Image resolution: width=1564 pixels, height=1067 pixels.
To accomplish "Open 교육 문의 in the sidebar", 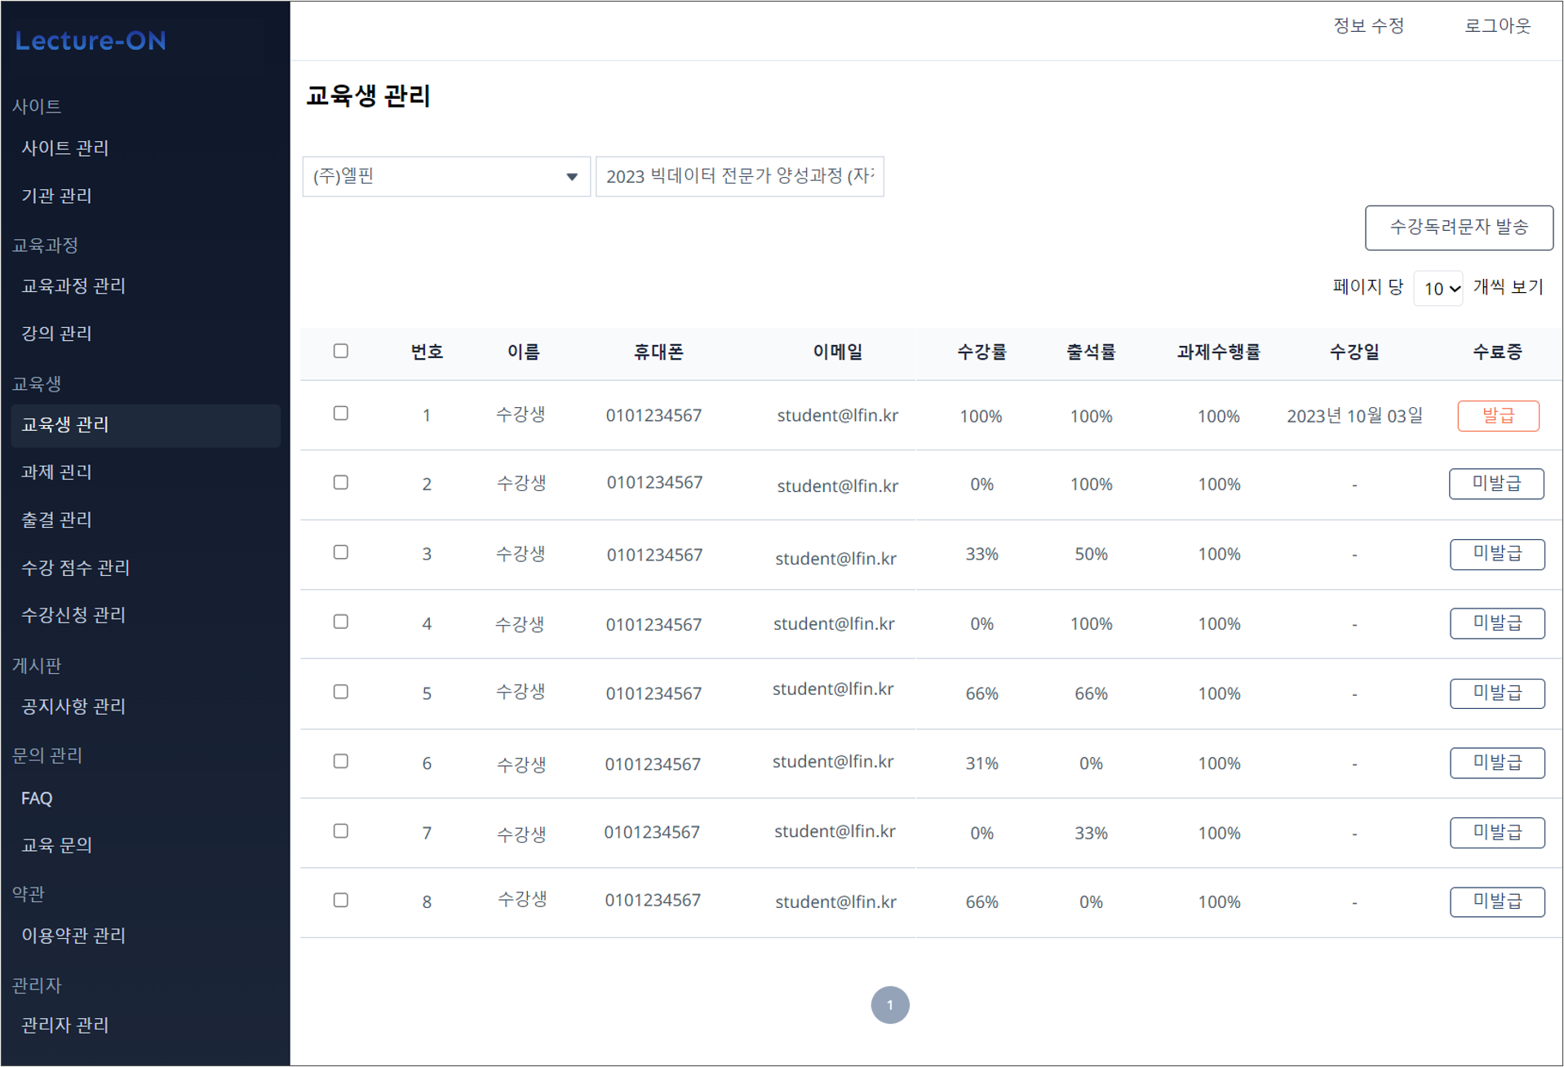I will pyautogui.click(x=56, y=845).
